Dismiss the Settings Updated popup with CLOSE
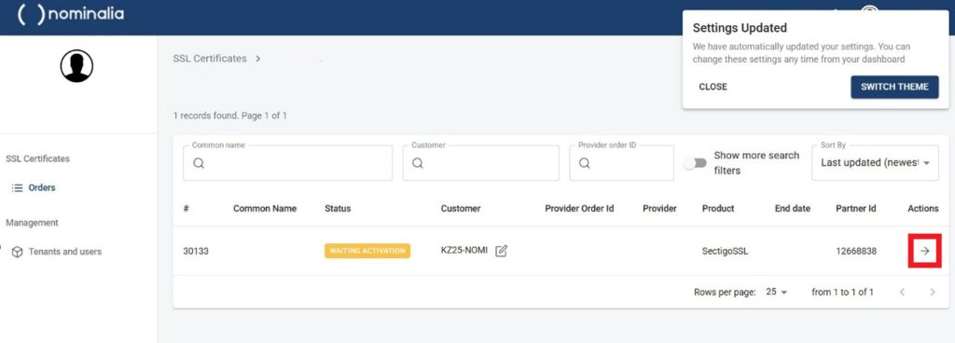The image size is (955, 343). (713, 87)
